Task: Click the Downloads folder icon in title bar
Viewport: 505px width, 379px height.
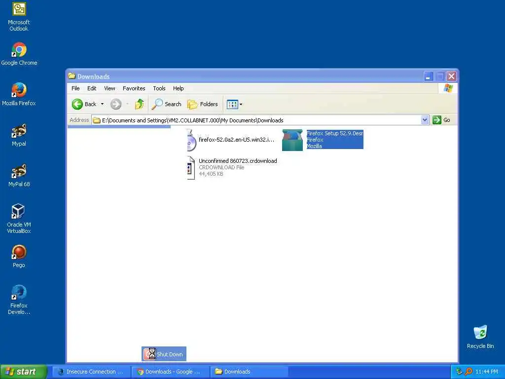Action: click(72, 76)
